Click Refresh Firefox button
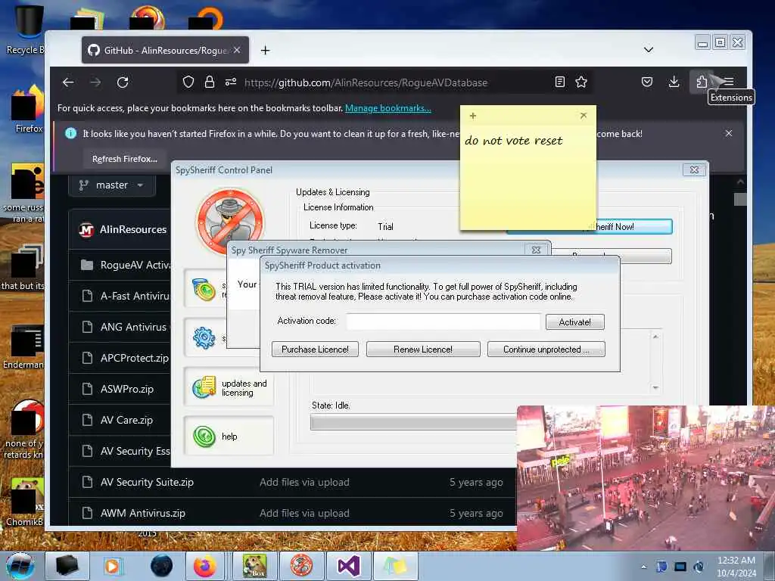The height and width of the screenshot is (581, 775). point(125,159)
